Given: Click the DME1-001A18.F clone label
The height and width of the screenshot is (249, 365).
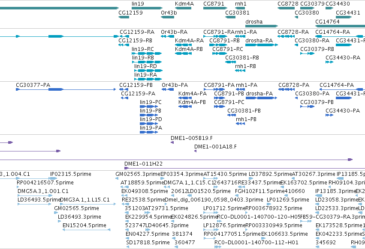Looking at the screenshot, I should click(x=215, y=147).
